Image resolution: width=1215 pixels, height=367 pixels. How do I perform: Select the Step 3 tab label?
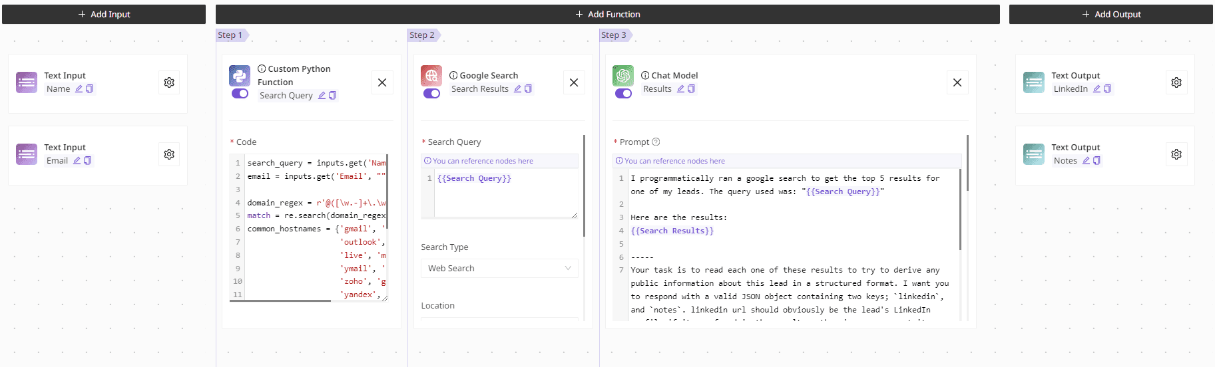pos(614,35)
